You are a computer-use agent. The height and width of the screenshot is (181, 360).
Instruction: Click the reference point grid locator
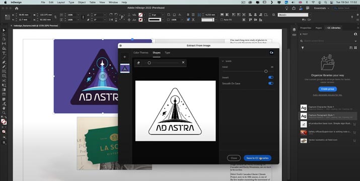8,17
